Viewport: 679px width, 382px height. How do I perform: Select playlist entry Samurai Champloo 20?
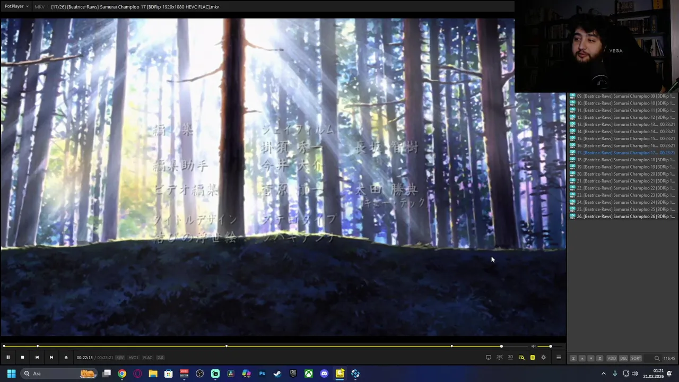pyautogui.click(x=622, y=174)
